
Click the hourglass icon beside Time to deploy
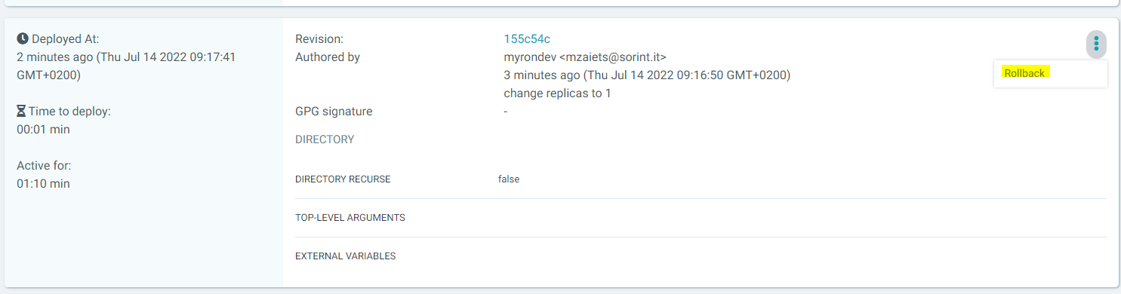point(22,111)
